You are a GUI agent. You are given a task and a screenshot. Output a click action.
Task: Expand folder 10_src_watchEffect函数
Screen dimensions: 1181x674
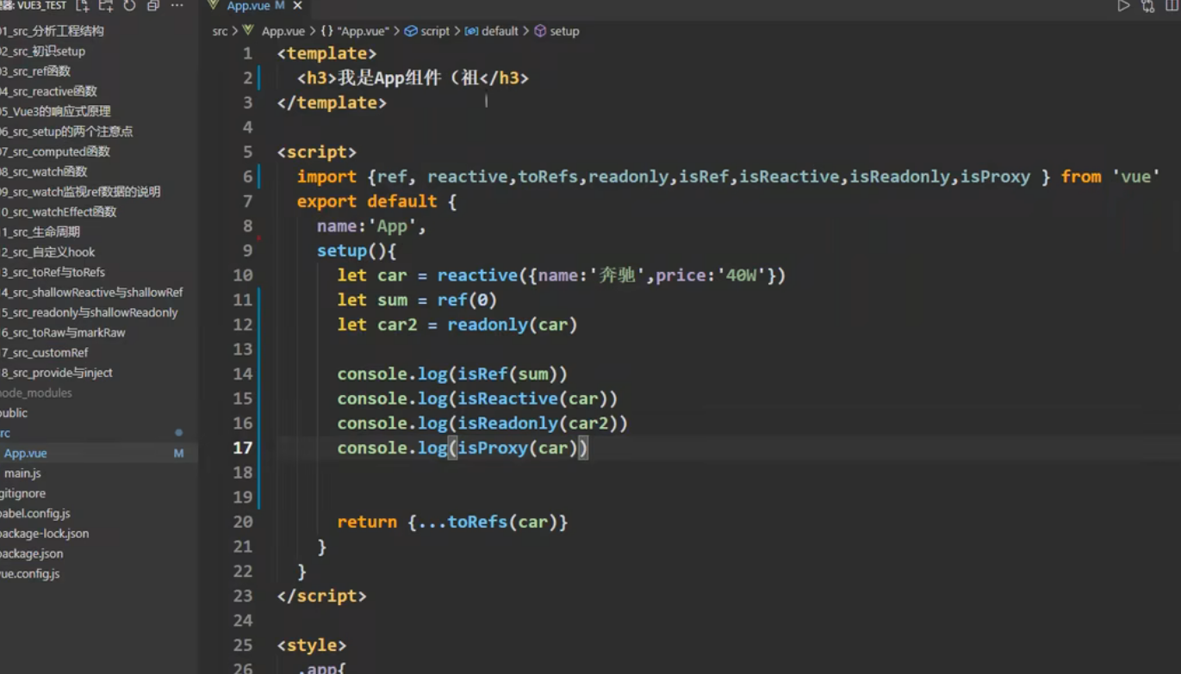(x=59, y=212)
